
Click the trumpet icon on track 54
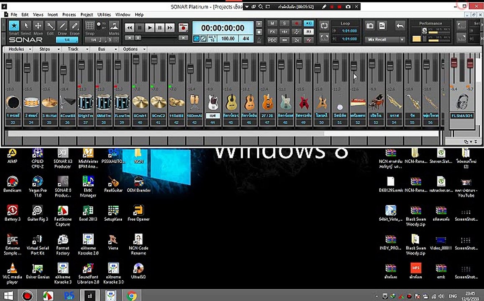point(394,102)
